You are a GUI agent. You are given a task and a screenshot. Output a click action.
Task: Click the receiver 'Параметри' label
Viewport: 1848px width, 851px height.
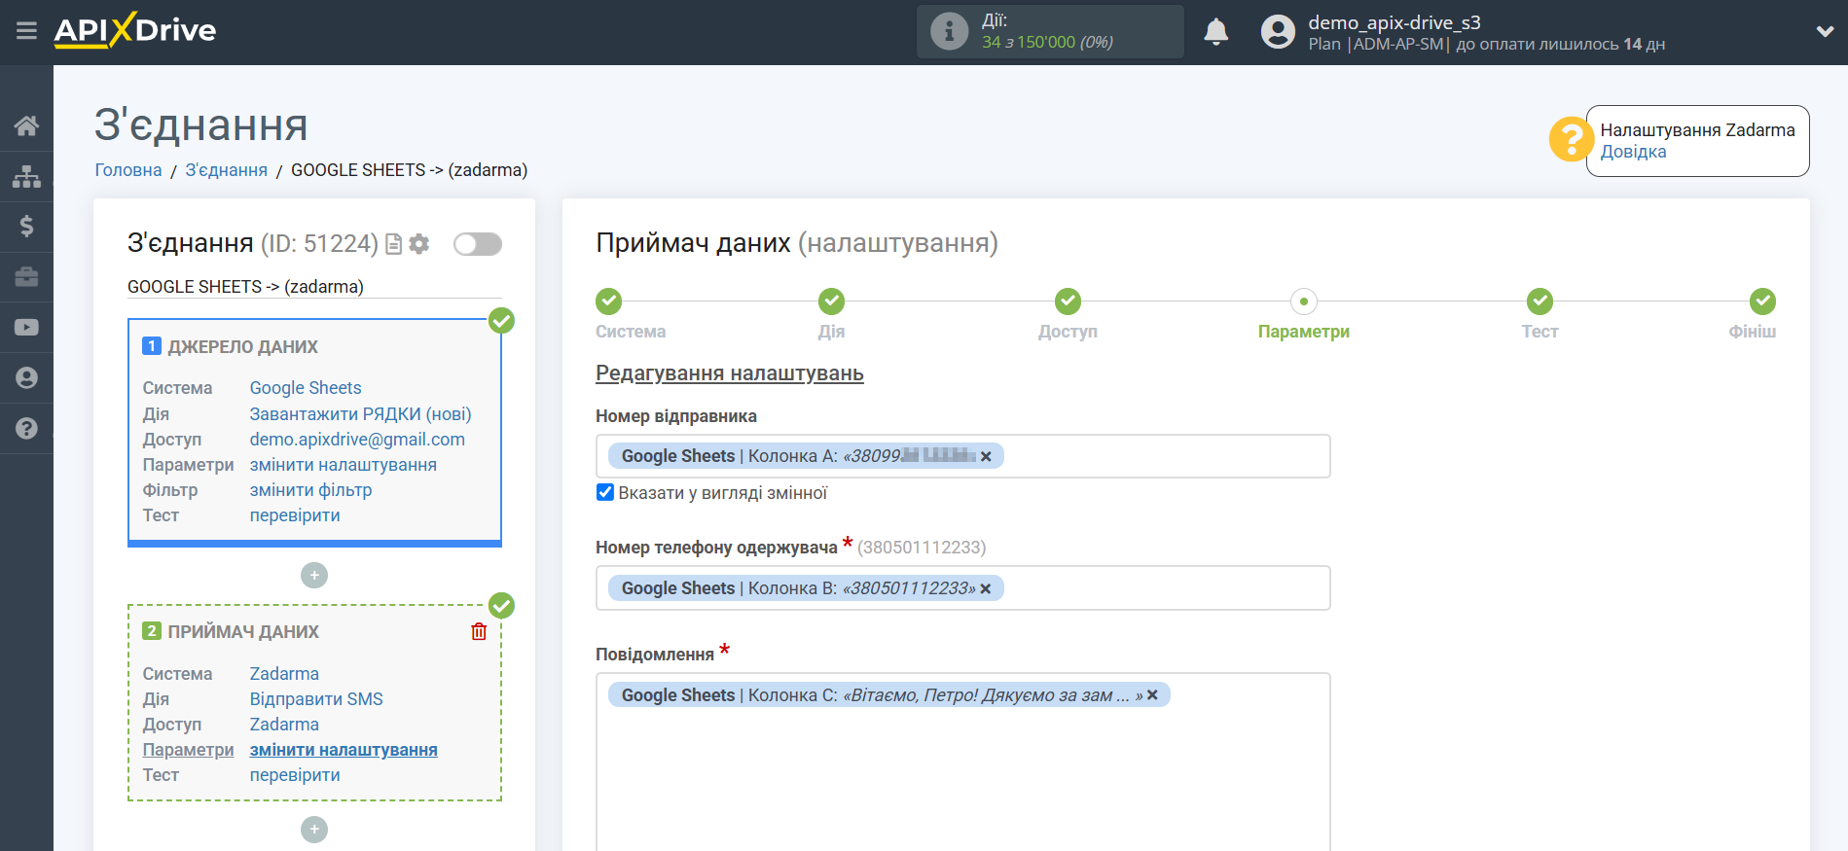pyautogui.click(x=188, y=750)
